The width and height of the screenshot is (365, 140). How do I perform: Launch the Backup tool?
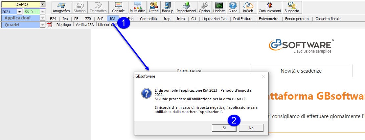pyautogui.click(x=168, y=7)
